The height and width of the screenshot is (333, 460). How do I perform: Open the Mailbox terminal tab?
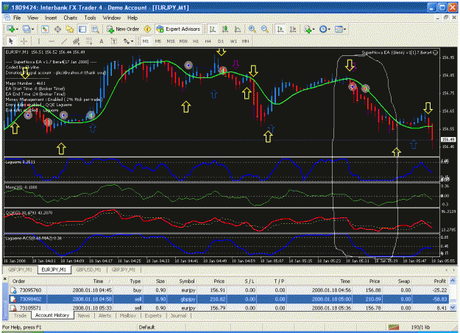pyautogui.click(x=128, y=315)
